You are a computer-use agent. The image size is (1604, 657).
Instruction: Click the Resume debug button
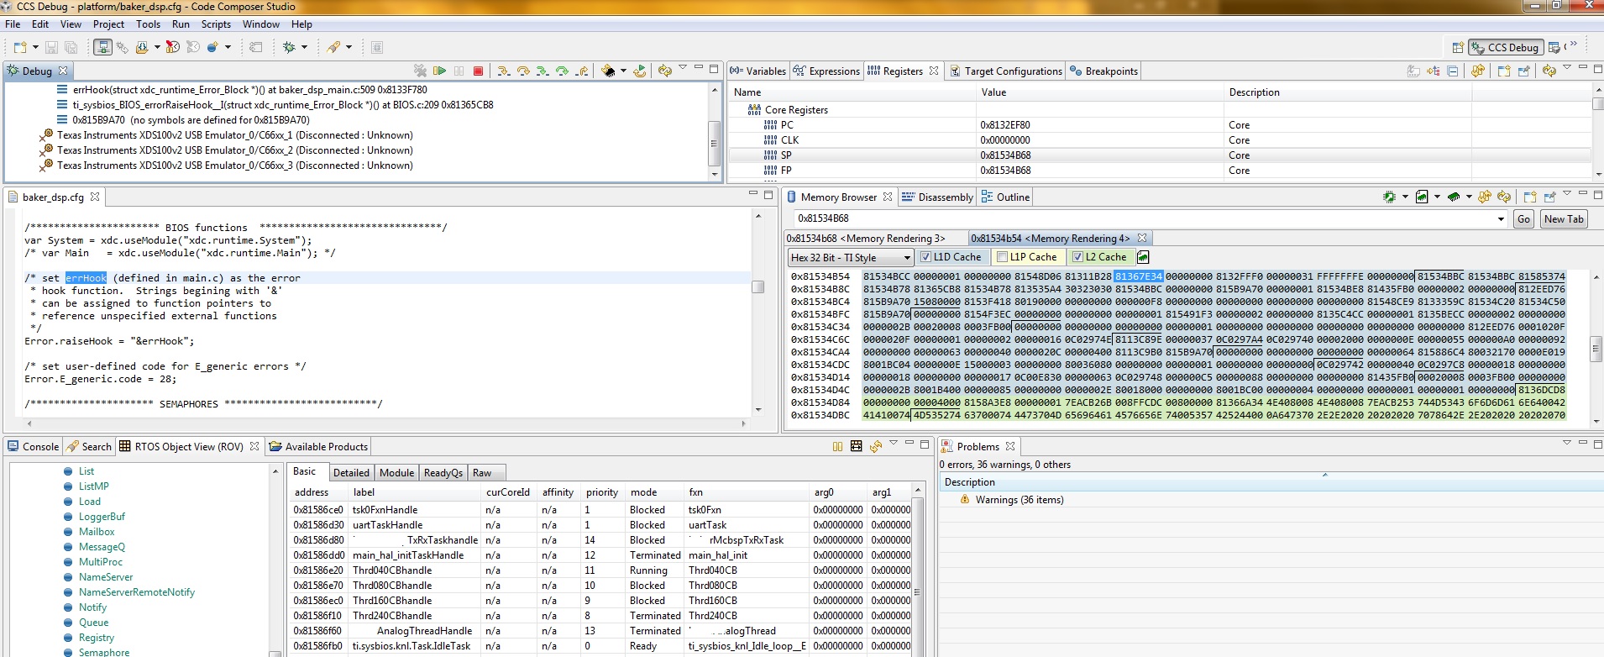coord(439,71)
